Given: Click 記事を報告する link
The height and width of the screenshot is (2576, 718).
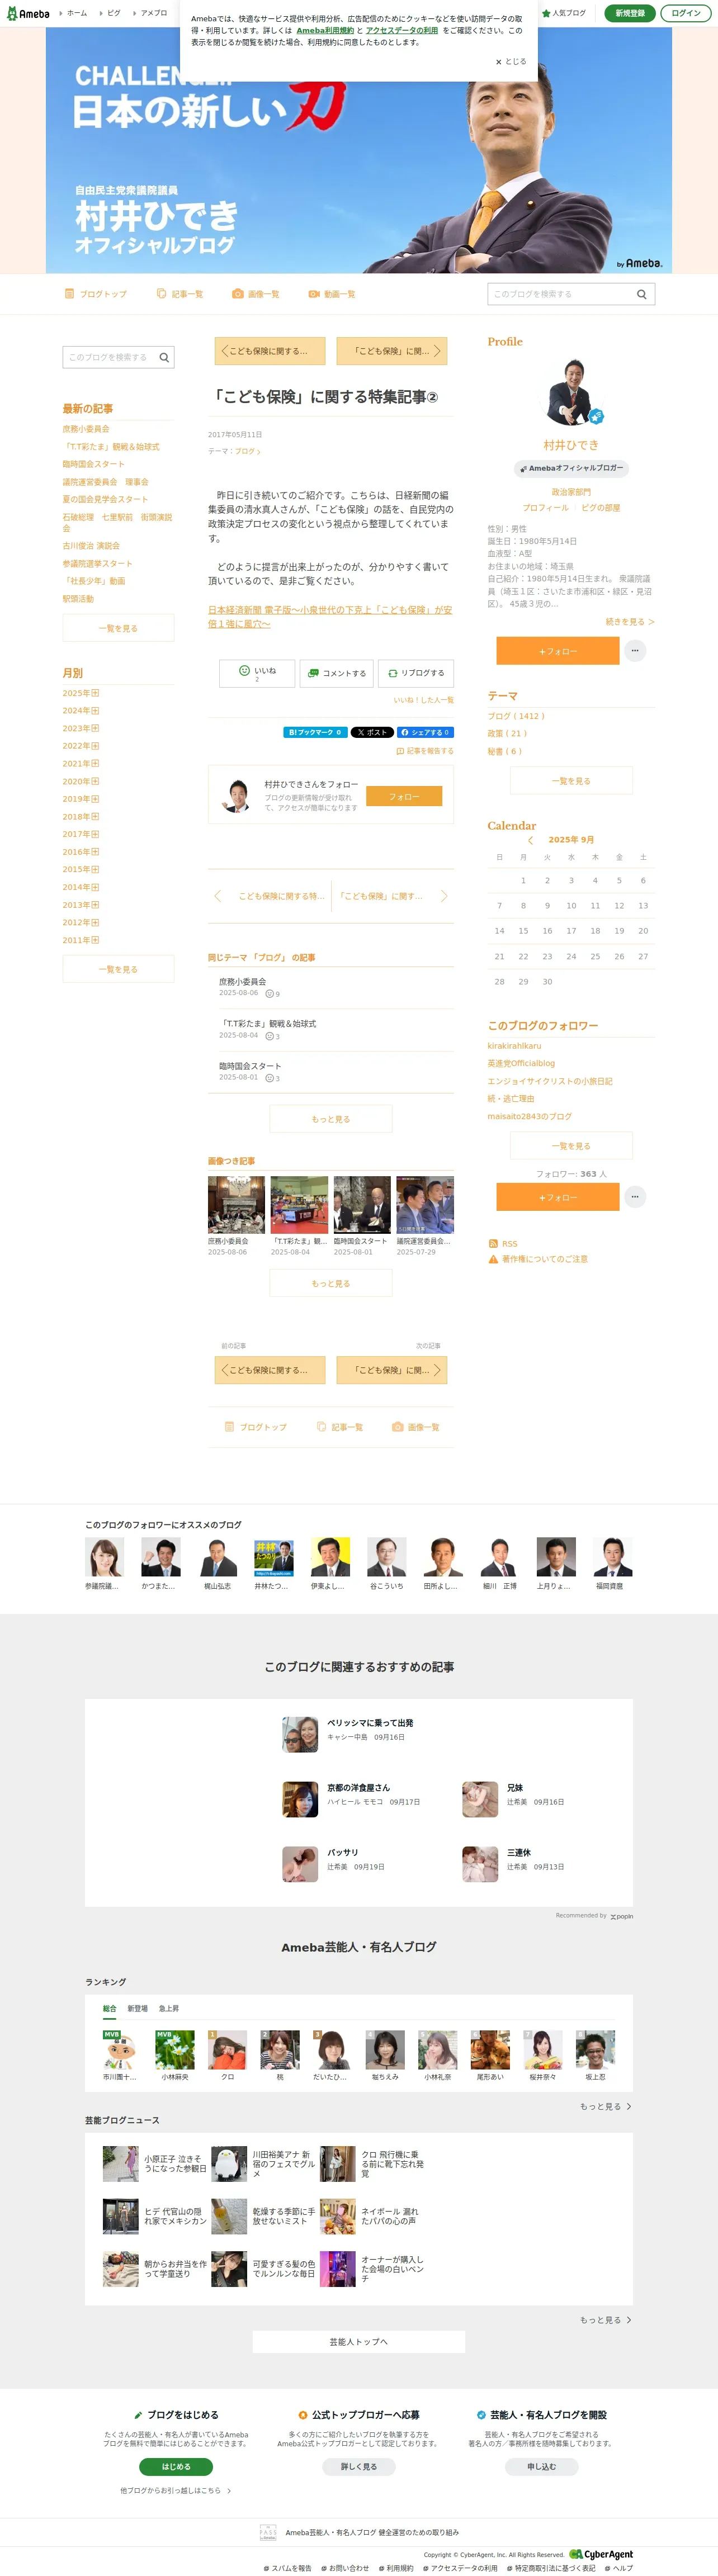Looking at the screenshot, I should click(x=425, y=751).
